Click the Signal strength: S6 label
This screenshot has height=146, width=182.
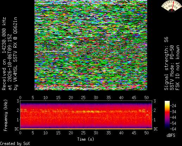click(166, 63)
